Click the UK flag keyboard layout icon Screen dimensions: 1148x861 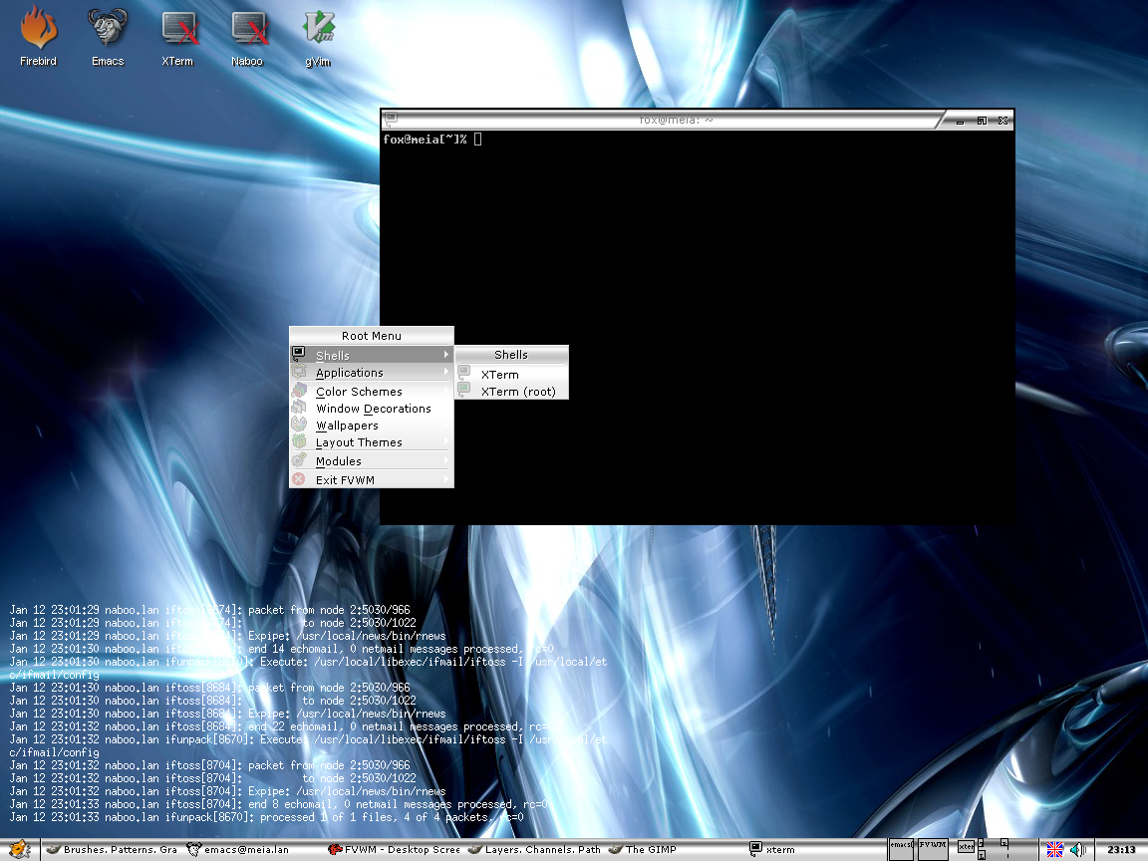[1054, 849]
